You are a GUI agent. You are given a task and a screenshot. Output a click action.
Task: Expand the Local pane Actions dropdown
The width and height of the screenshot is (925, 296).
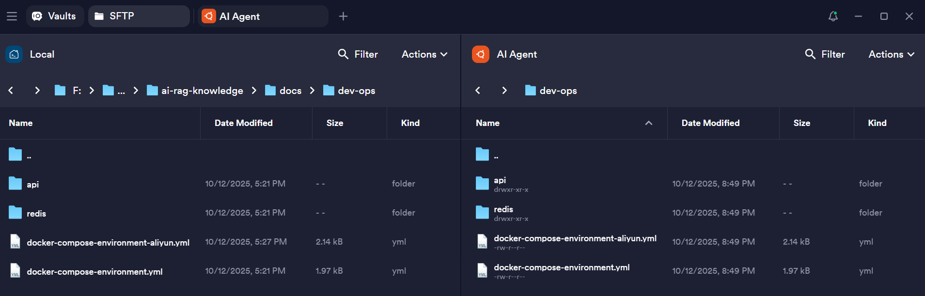pyautogui.click(x=424, y=54)
